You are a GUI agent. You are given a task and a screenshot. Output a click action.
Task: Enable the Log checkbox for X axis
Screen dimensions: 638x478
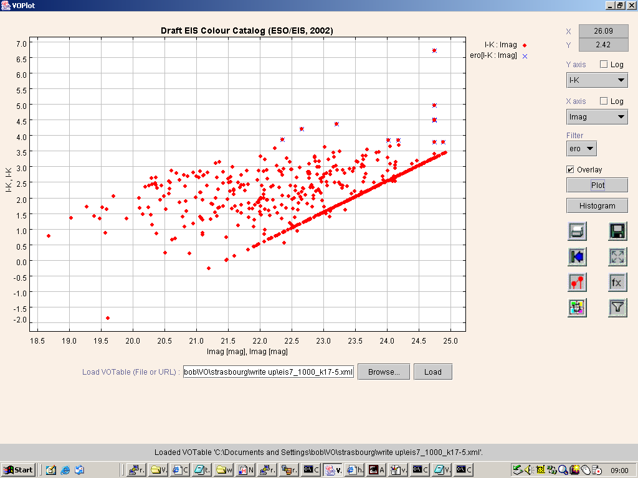(x=603, y=101)
